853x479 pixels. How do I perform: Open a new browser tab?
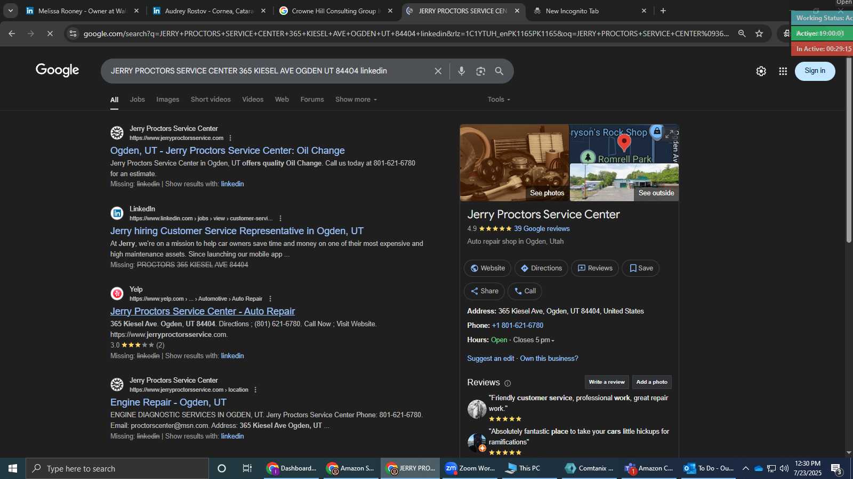click(x=663, y=11)
